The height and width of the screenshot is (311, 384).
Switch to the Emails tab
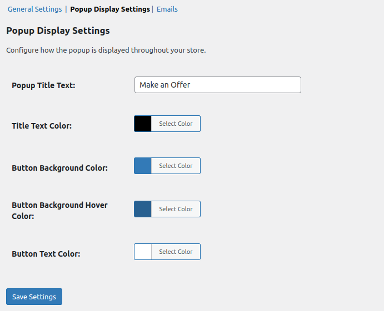[167, 9]
